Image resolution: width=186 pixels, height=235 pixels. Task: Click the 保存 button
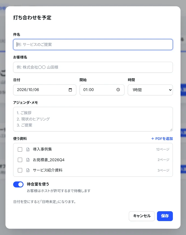[x=165, y=216]
